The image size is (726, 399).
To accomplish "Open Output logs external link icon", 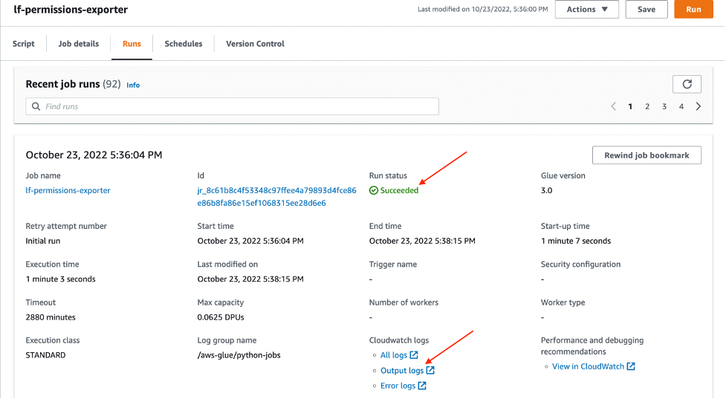I will (x=430, y=370).
